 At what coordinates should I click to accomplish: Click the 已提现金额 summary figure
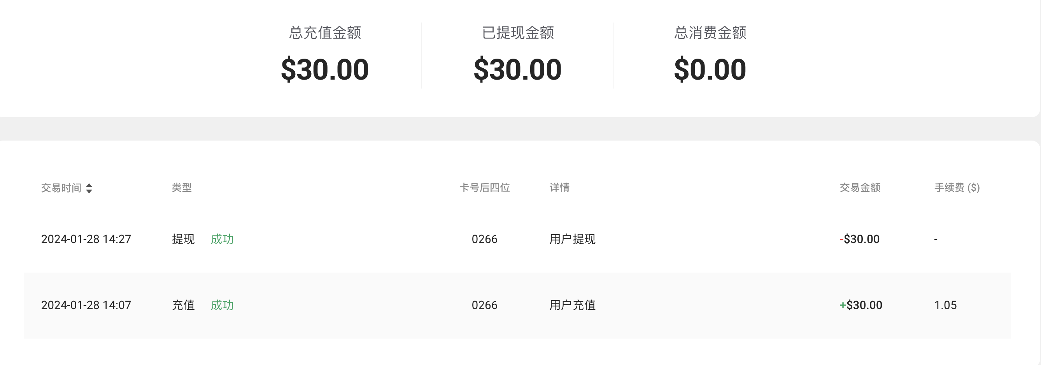pyautogui.click(x=518, y=70)
